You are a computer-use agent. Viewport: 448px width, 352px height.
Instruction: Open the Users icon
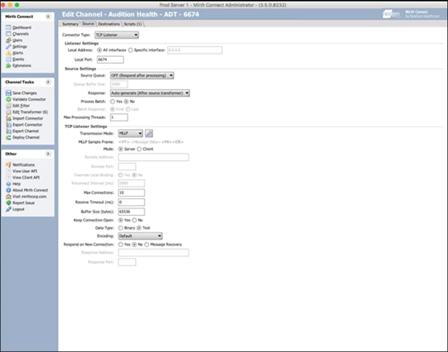(8, 40)
